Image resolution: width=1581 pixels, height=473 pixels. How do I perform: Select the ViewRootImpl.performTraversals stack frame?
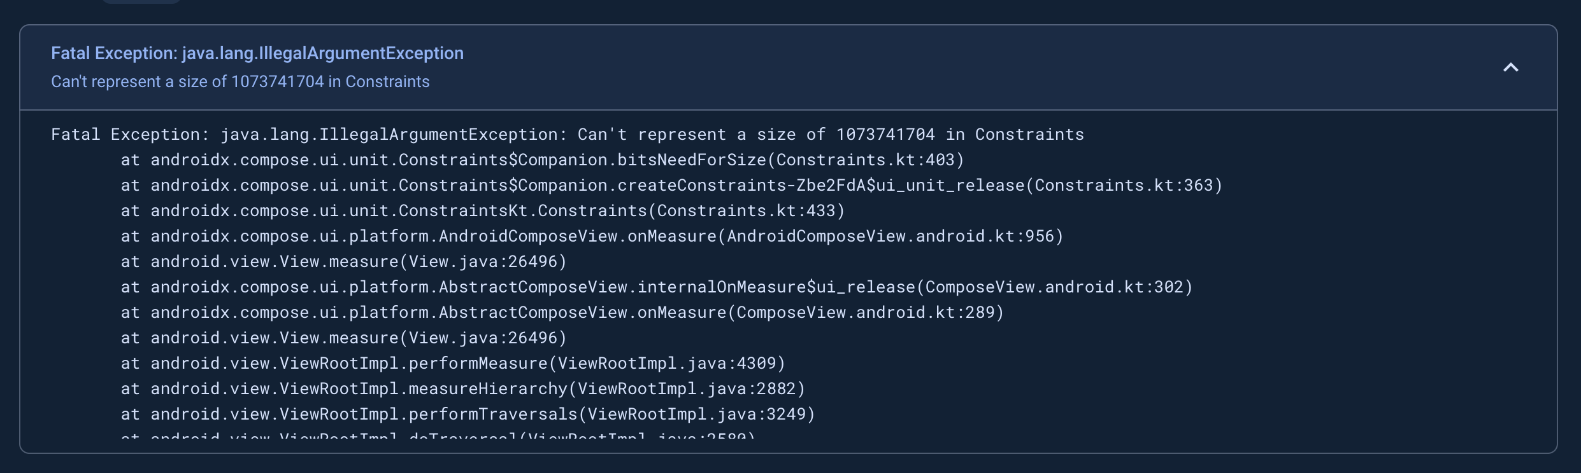[468, 415]
